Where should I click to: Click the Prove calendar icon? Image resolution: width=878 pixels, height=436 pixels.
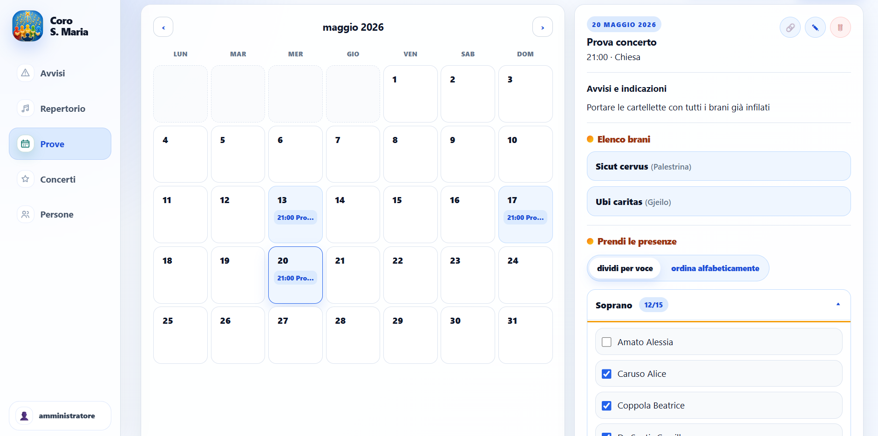[x=26, y=144]
